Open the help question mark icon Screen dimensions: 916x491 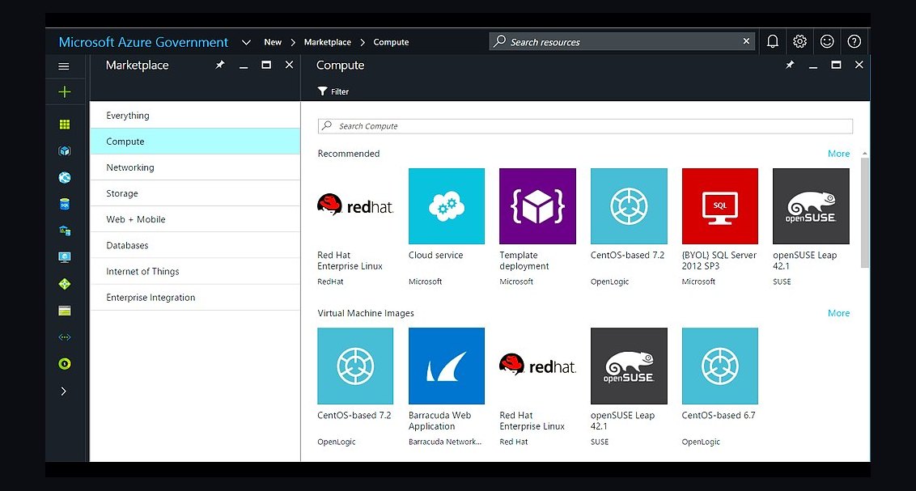tap(854, 41)
